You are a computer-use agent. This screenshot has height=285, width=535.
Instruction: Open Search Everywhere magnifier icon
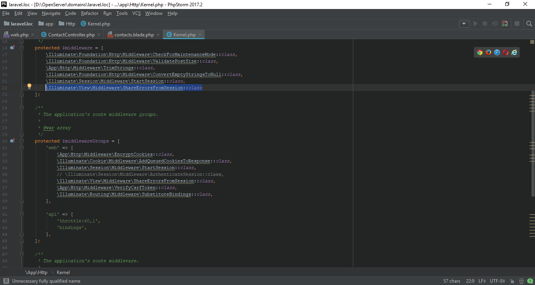[x=529, y=23]
